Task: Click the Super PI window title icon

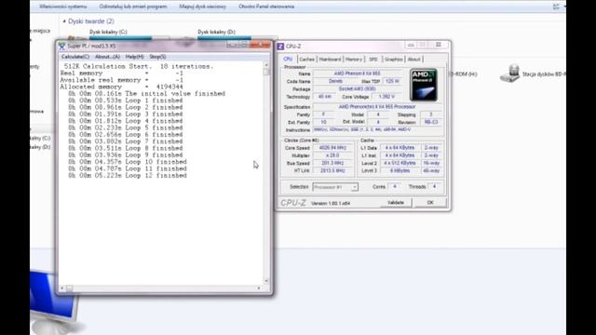Action: pos(62,46)
